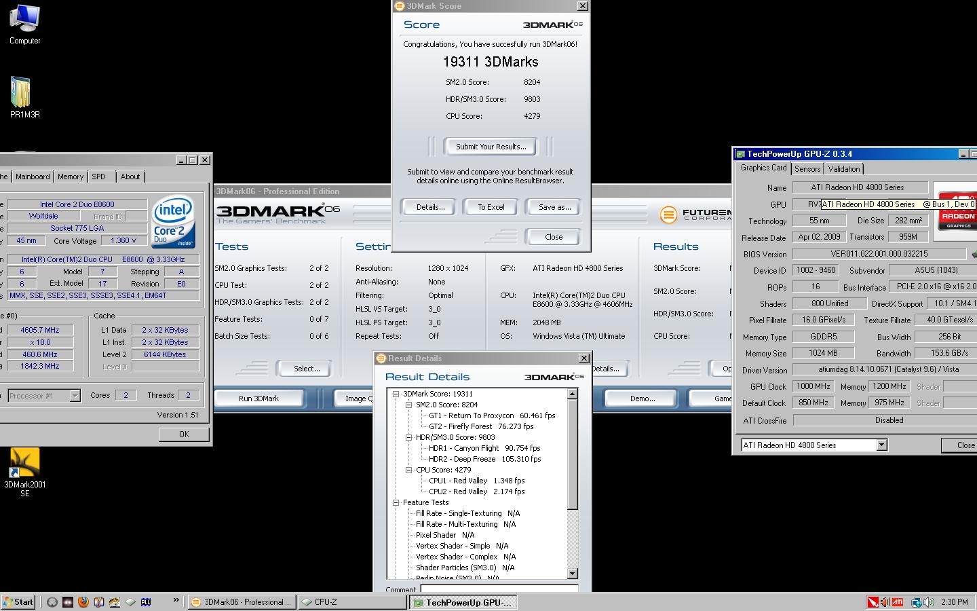Switch to the Validation tab in GPU-Z

tap(844, 169)
